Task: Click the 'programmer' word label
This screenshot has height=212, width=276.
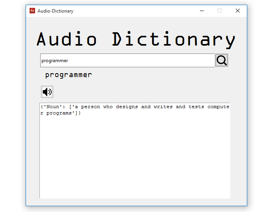Action: 69,75
